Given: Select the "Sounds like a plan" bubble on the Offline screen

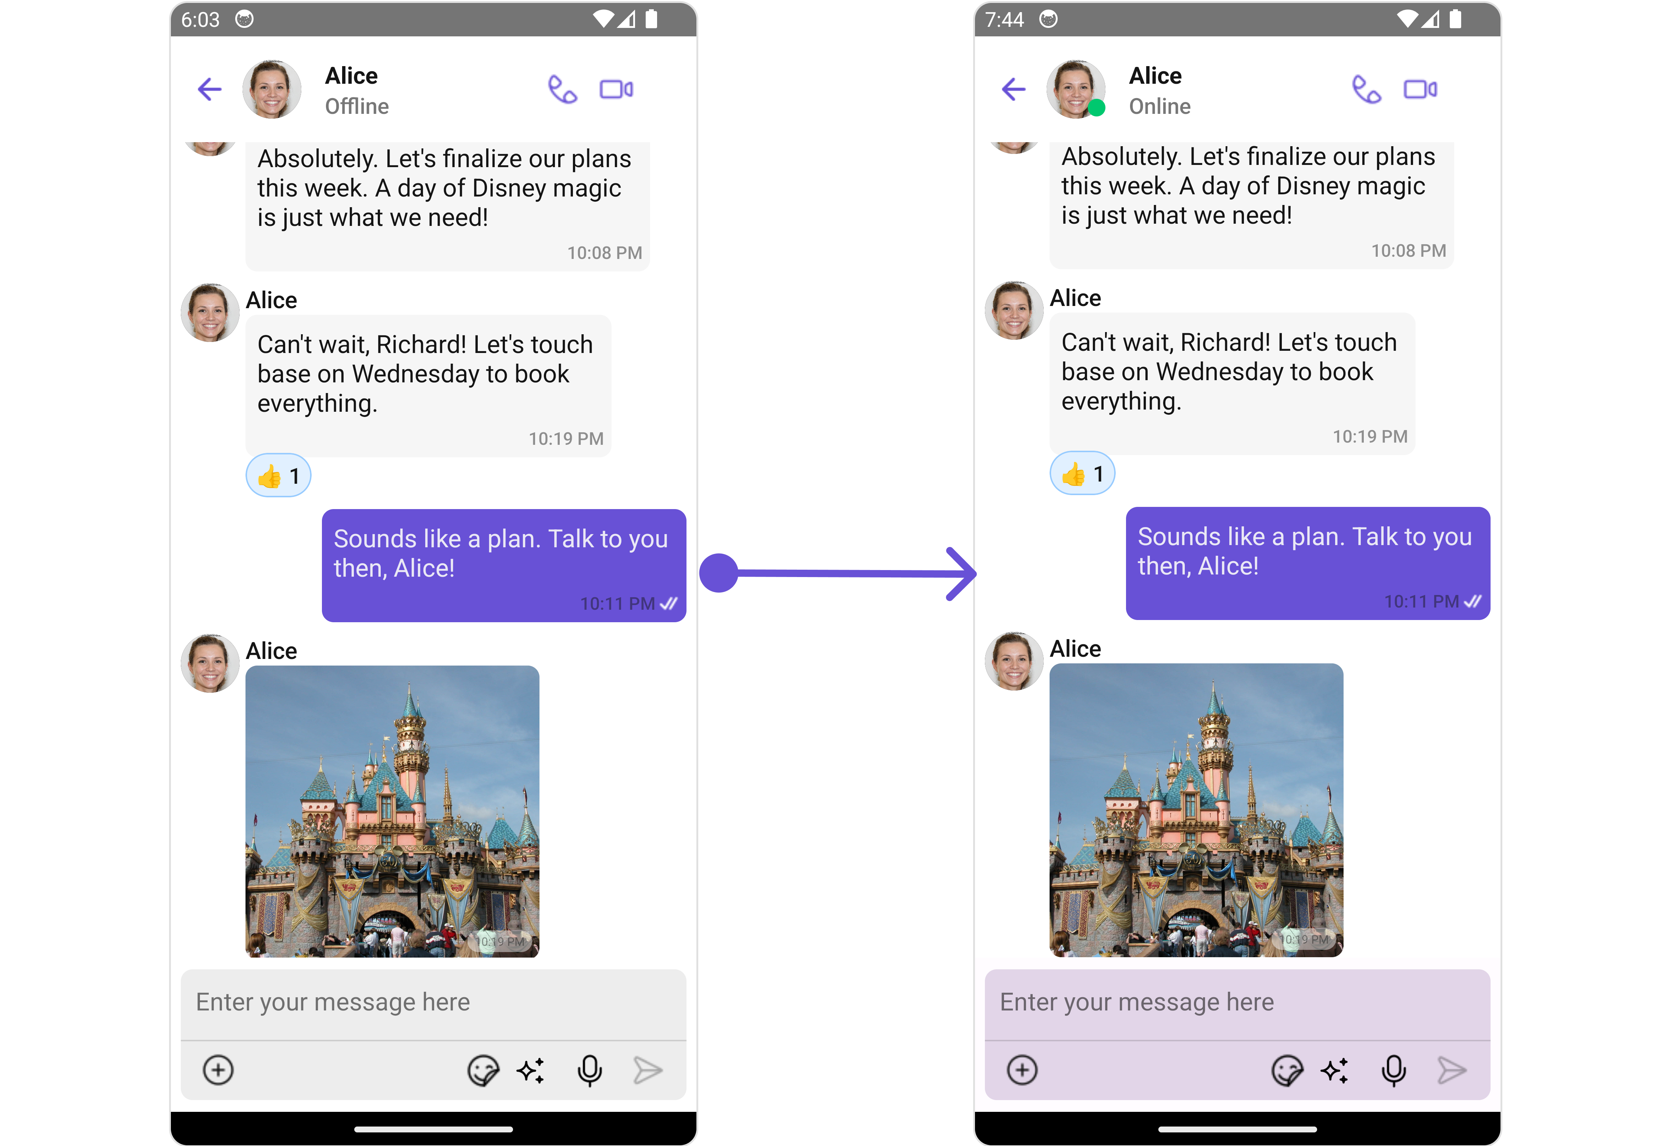Looking at the screenshot, I should click(x=503, y=565).
